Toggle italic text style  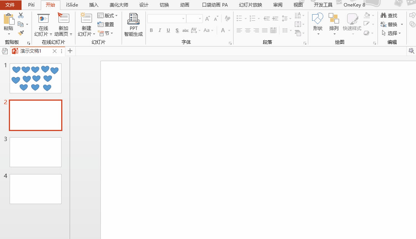point(160,30)
